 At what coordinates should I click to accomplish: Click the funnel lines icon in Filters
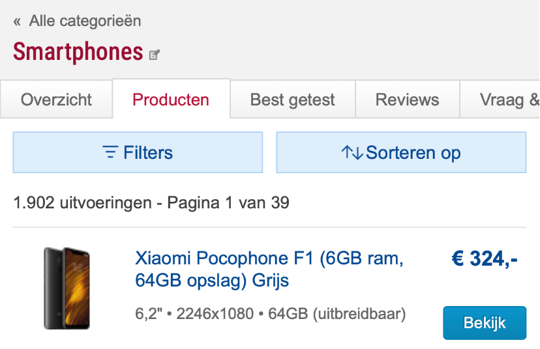(x=111, y=153)
